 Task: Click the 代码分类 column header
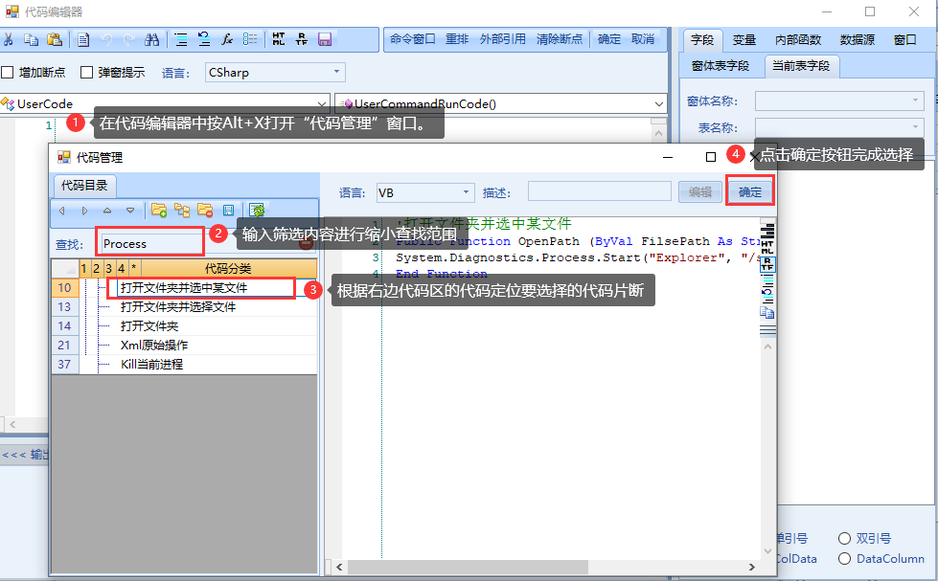coord(229,268)
